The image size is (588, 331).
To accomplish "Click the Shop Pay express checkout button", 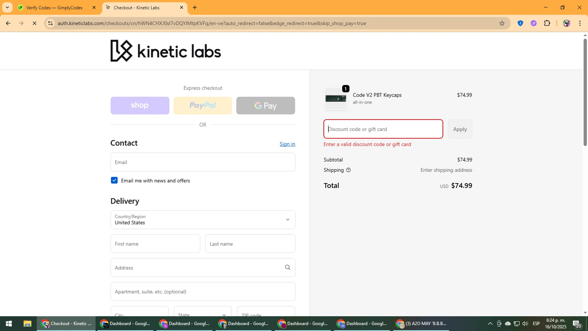I will [140, 105].
